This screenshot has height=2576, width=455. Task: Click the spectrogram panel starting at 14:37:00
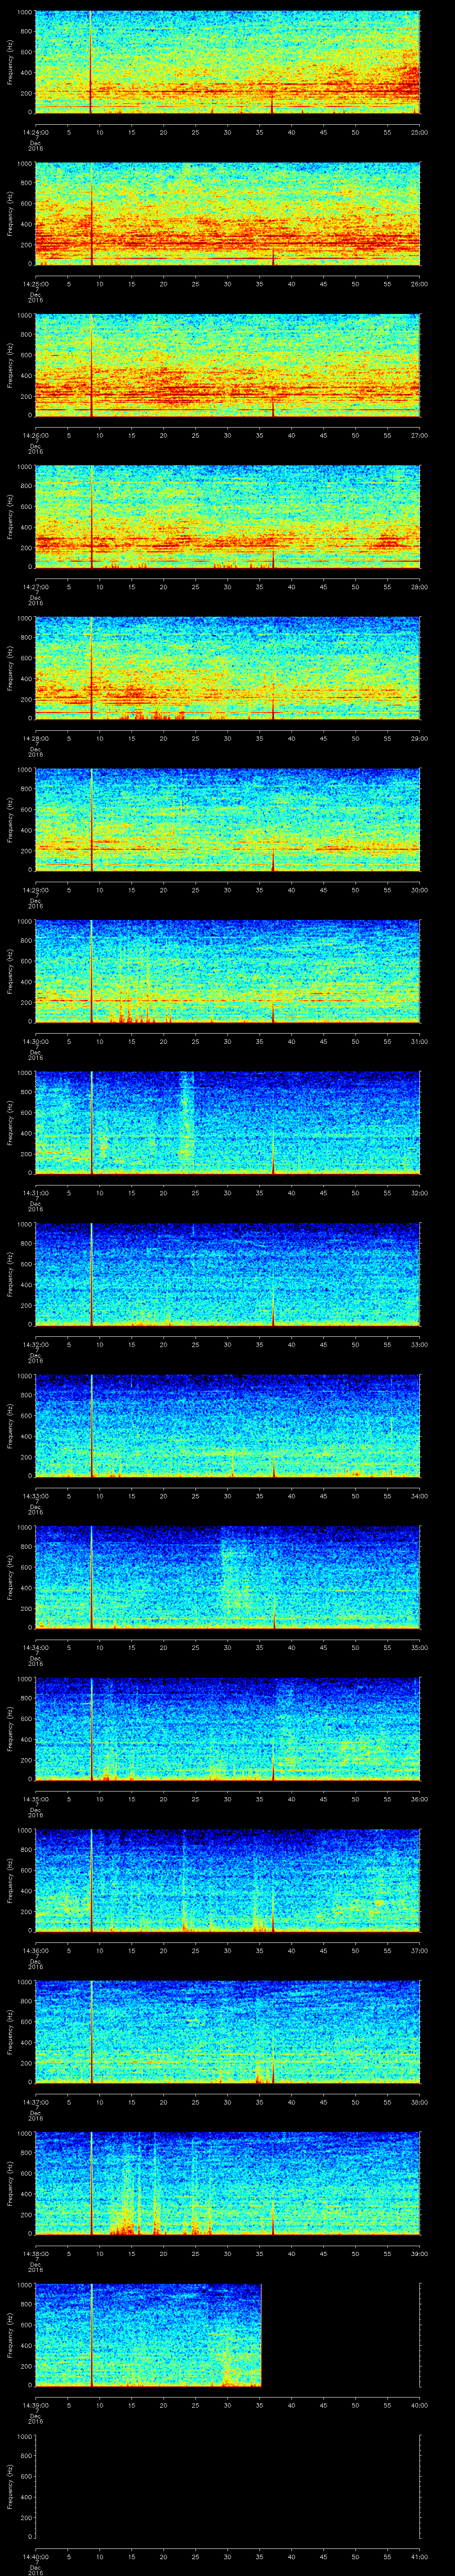[228, 2032]
